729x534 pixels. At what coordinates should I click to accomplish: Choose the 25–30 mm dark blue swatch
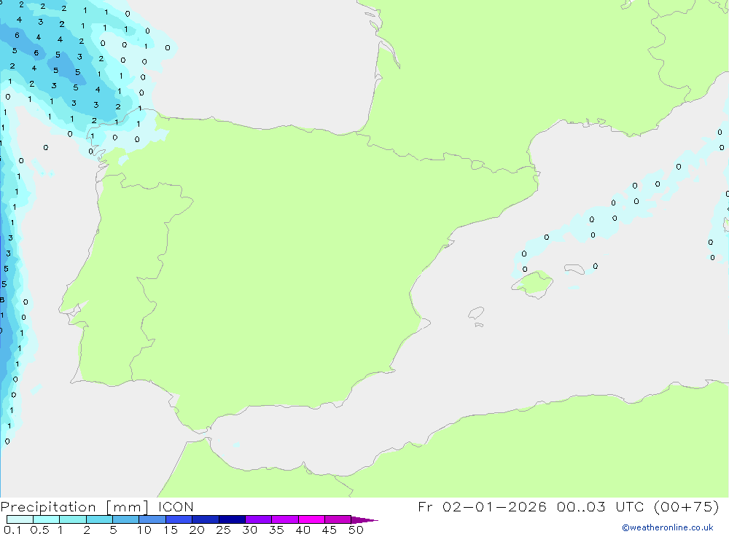click(x=232, y=519)
